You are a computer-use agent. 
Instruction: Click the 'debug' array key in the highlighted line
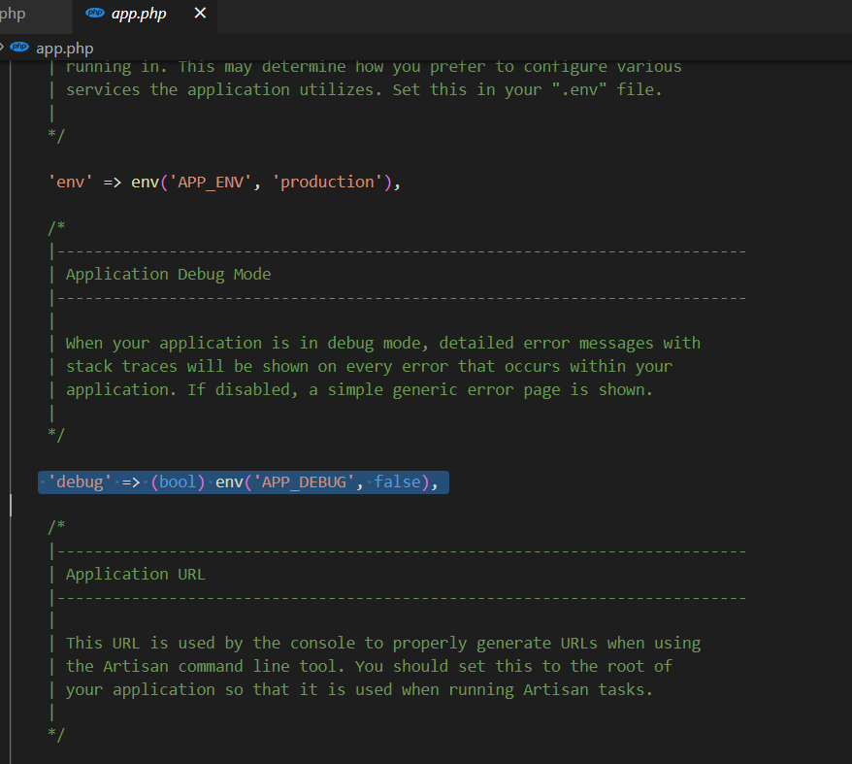[x=80, y=482]
